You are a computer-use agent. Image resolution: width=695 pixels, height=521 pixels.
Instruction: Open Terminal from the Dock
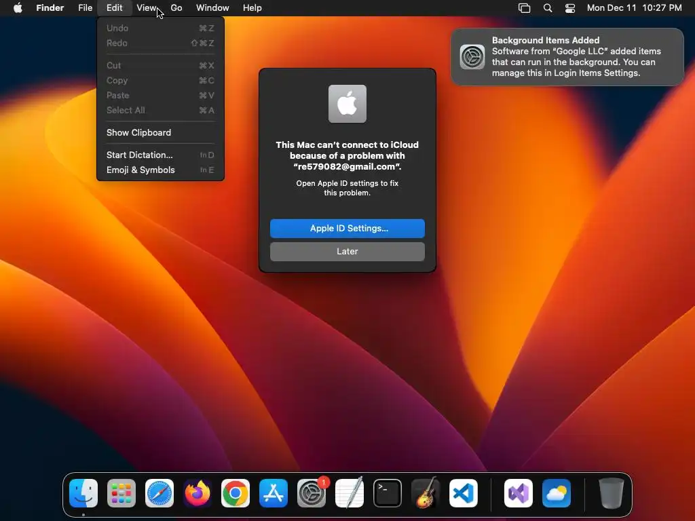pos(388,493)
